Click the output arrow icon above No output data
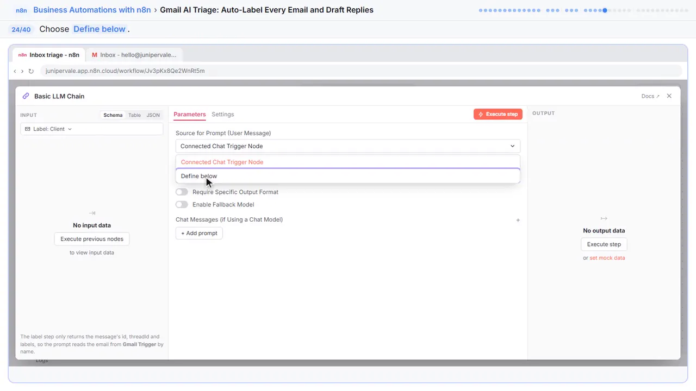Image resolution: width=696 pixels, height=391 pixels. (x=604, y=218)
